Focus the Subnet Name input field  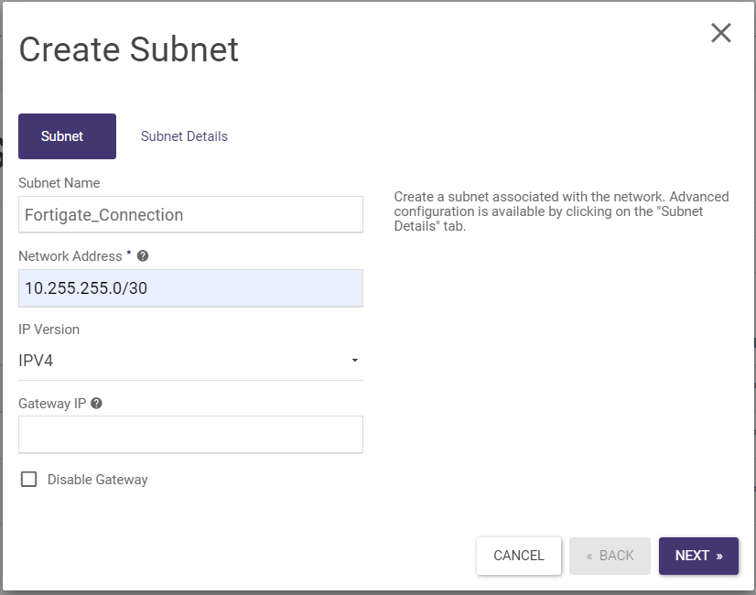pyautogui.click(x=190, y=215)
